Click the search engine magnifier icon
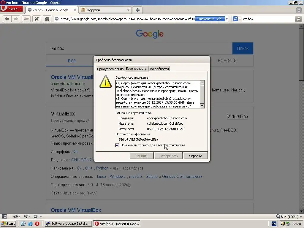The height and width of the screenshot is (228, 304). click(x=235, y=19)
